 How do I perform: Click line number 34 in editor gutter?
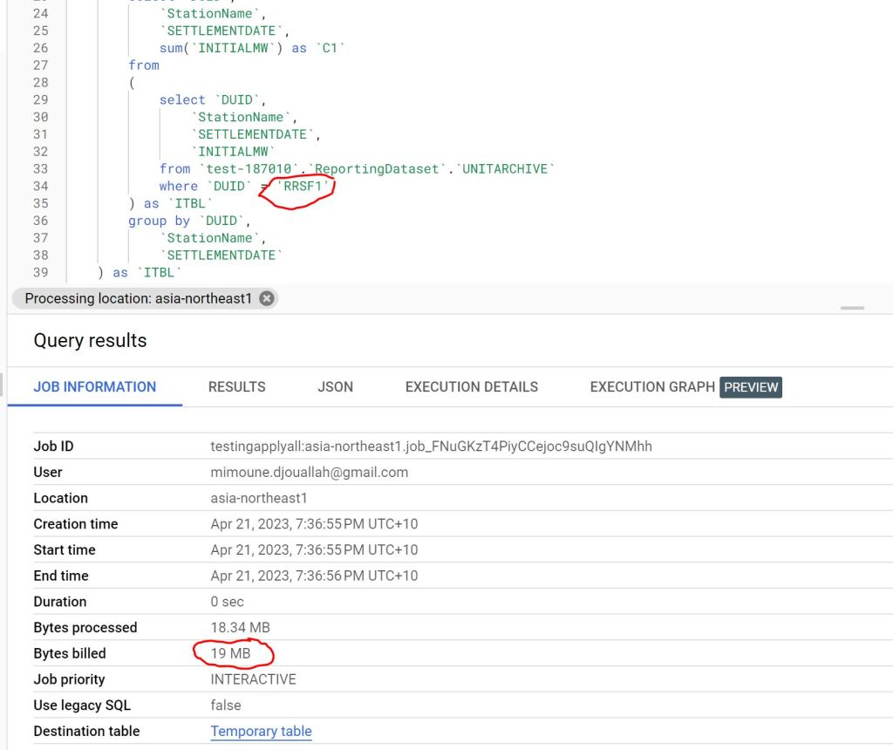click(40, 186)
